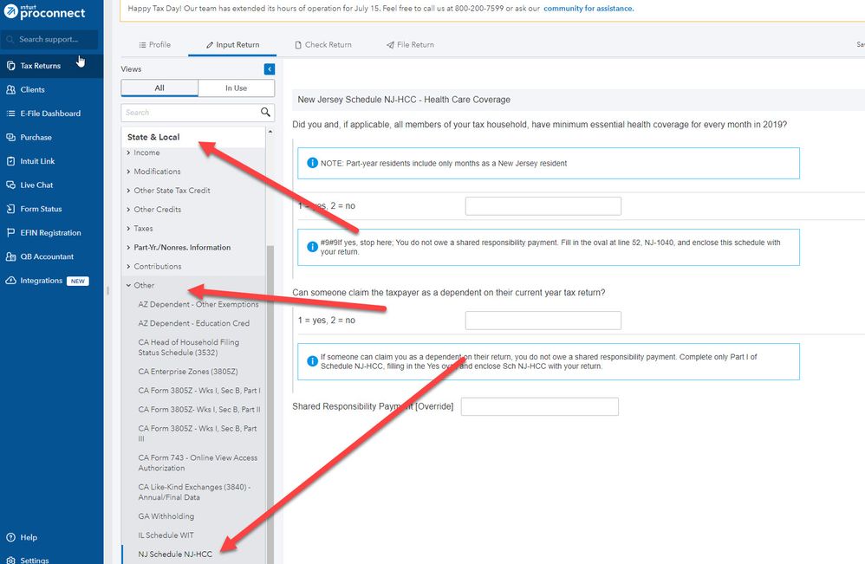Image resolution: width=865 pixels, height=564 pixels.
Task: Switch Views filter to In Use
Action: [236, 88]
